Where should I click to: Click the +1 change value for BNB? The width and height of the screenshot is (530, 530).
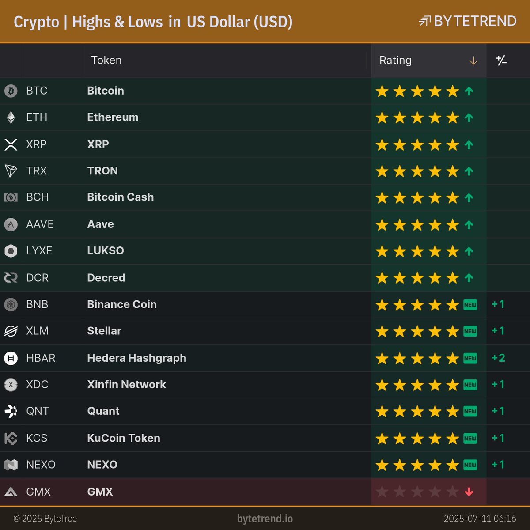click(x=498, y=304)
